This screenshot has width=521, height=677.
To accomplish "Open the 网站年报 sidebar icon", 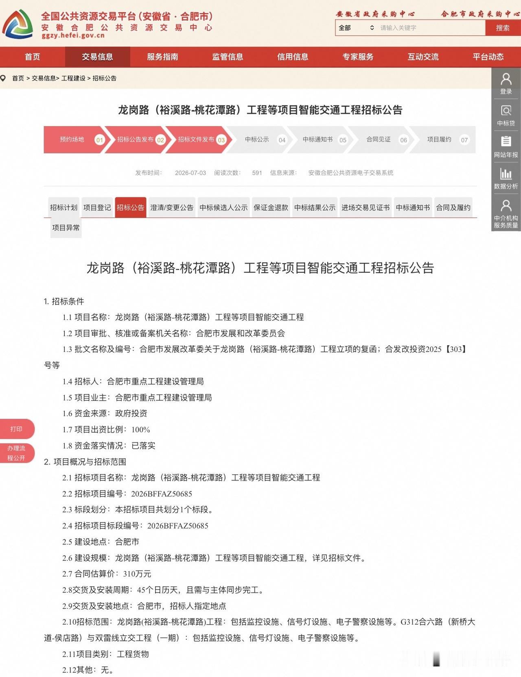I will [x=506, y=147].
